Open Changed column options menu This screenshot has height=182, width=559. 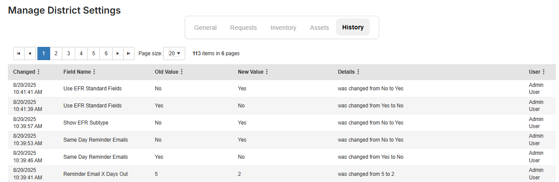coord(39,72)
